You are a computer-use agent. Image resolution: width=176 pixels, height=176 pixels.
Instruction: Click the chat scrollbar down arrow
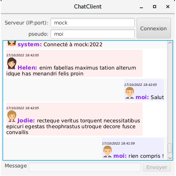click(x=170, y=158)
